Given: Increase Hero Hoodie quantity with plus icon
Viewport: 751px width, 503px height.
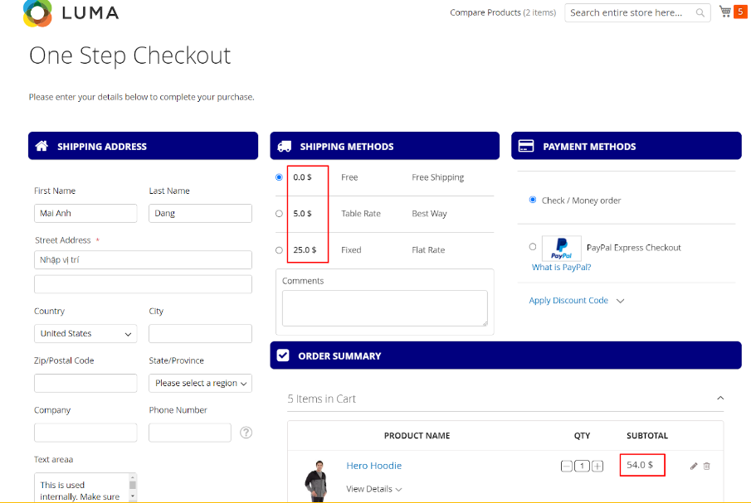Looking at the screenshot, I should pyautogui.click(x=597, y=466).
